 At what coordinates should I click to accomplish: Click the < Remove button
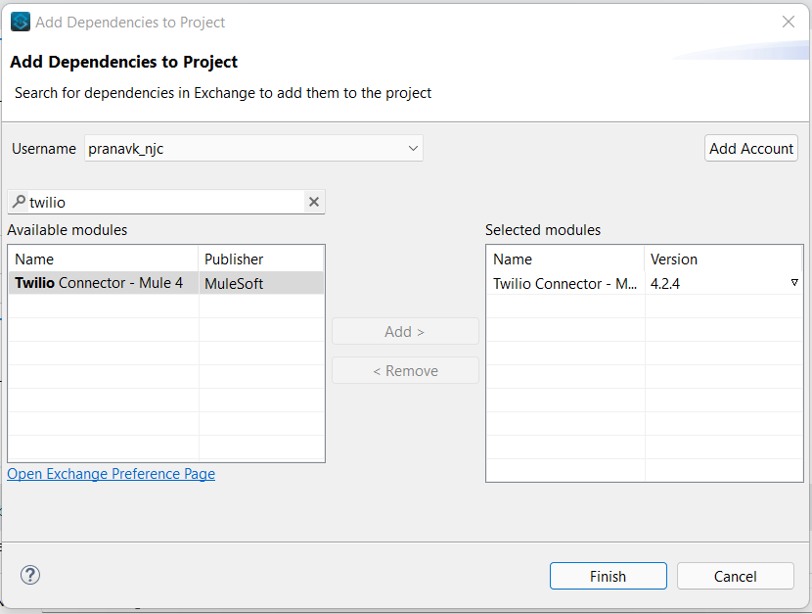[x=405, y=370]
